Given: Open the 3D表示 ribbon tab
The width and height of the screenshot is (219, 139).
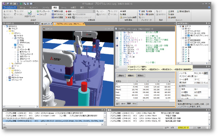Looking at the screenshot, I should pos(73,8).
